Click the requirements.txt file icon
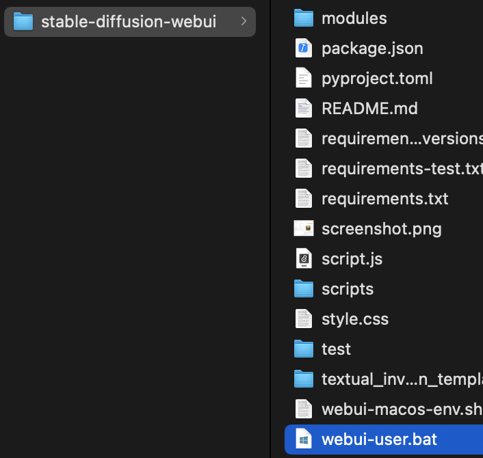The image size is (483, 458). coord(304,198)
